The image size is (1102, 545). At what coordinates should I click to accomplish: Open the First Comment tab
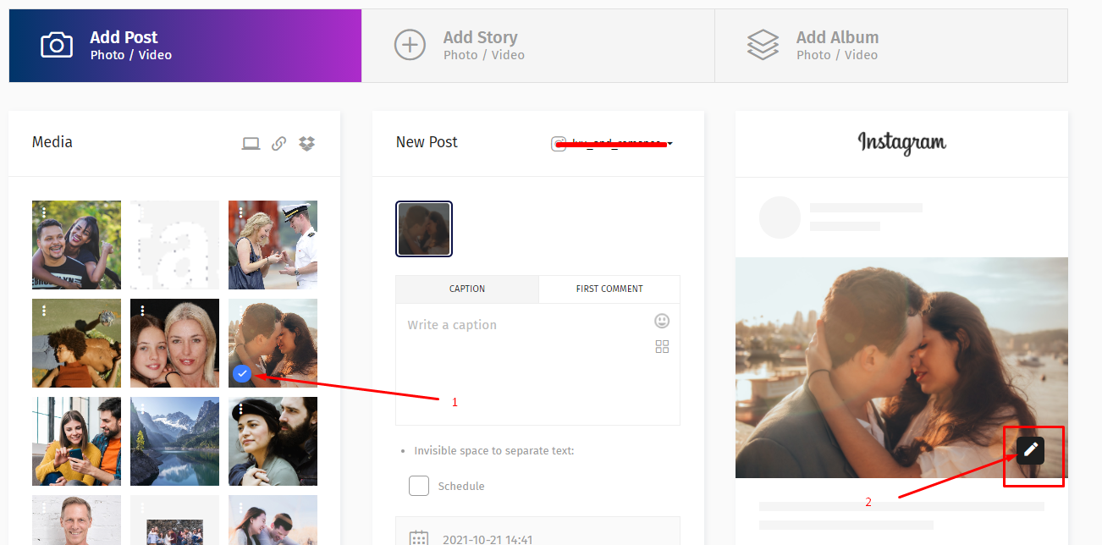coord(609,289)
